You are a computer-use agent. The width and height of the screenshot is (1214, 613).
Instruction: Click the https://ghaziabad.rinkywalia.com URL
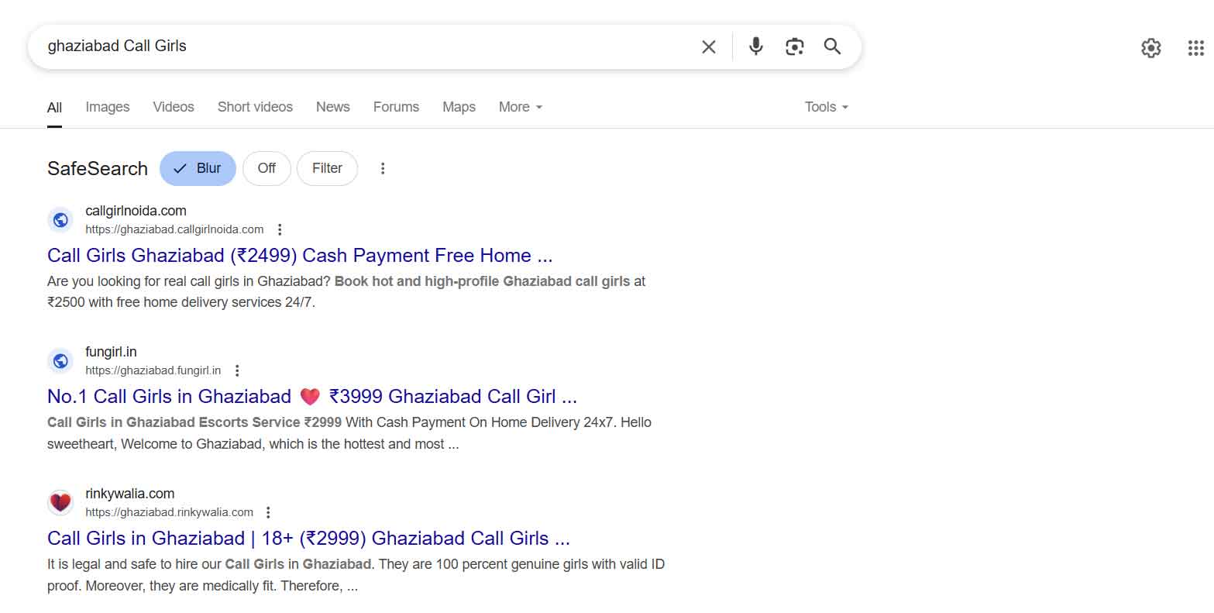[169, 512]
